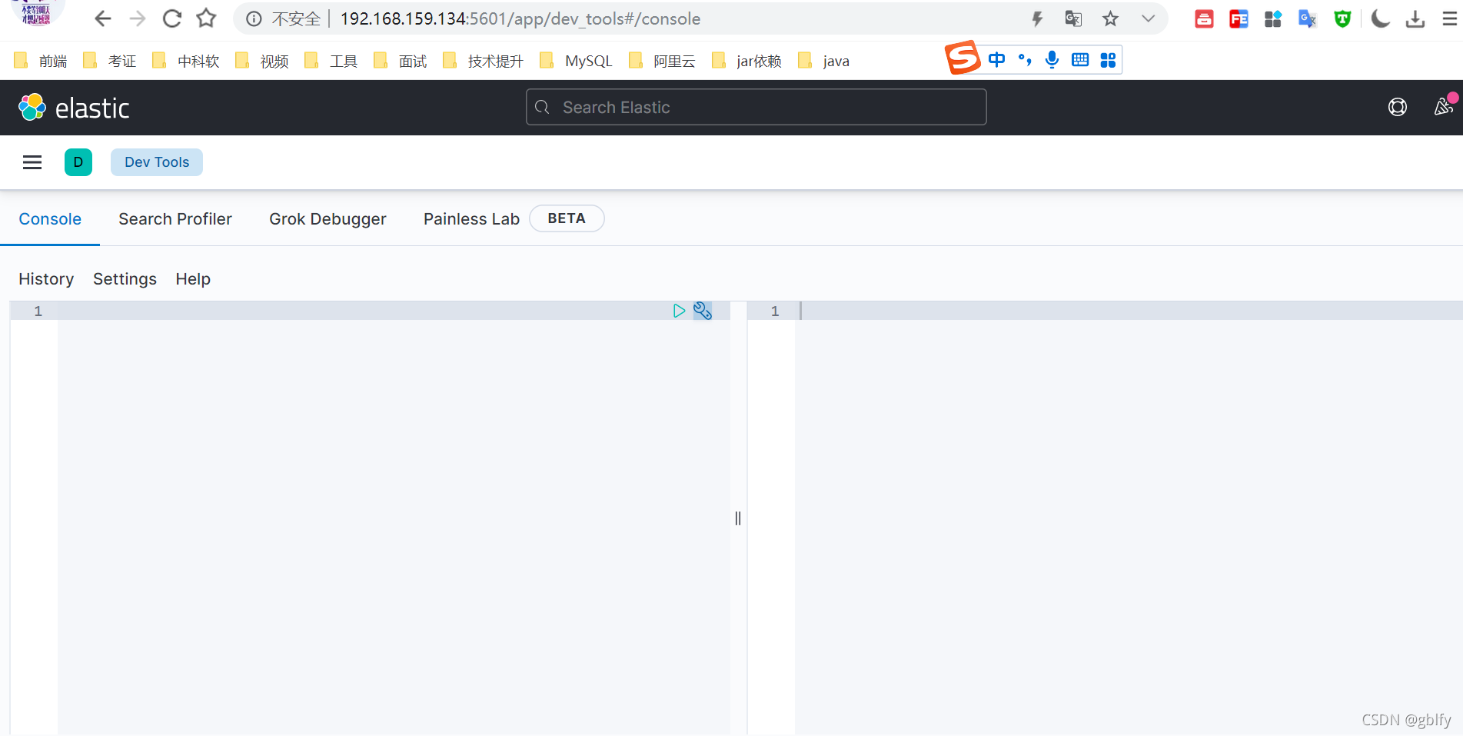Click the browser back arrow

[103, 18]
